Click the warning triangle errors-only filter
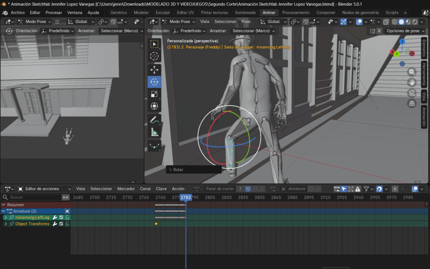The height and width of the screenshot is (269, 430). tap(358, 189)
